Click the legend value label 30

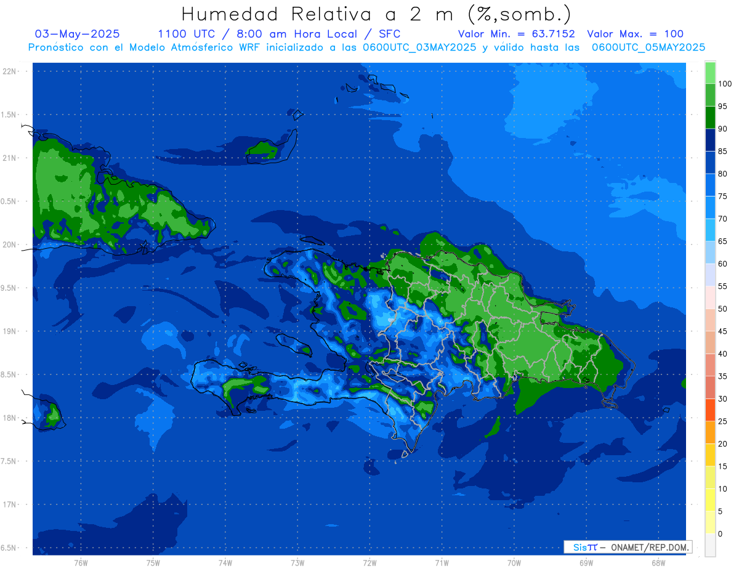(723, 399)
